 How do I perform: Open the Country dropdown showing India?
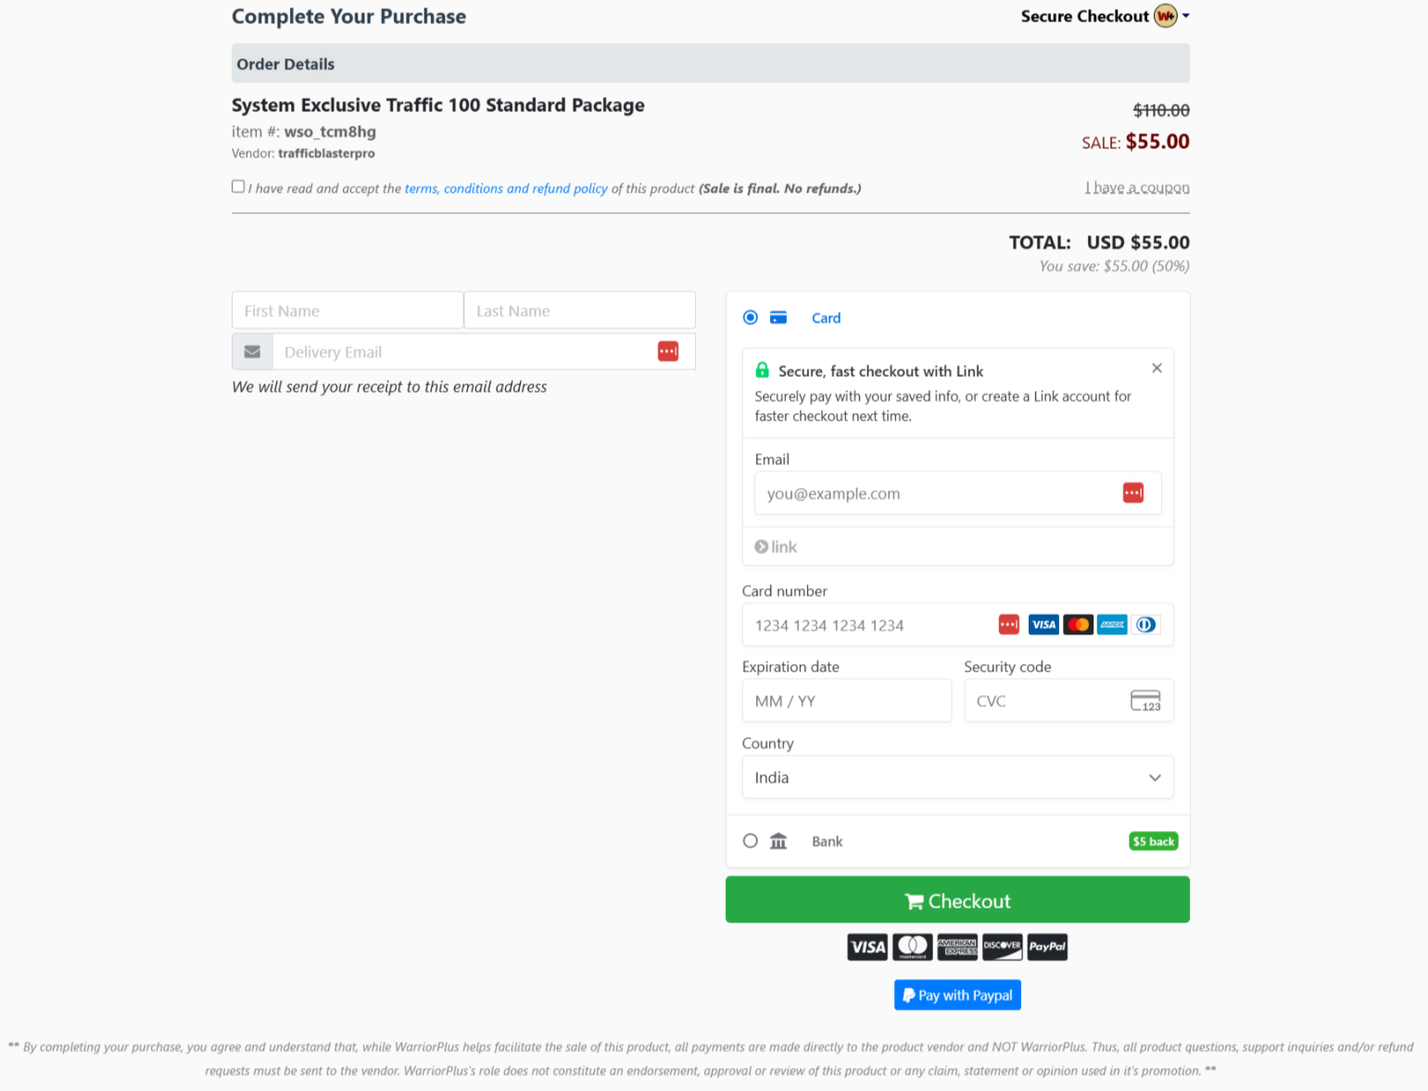coord(957,777)
